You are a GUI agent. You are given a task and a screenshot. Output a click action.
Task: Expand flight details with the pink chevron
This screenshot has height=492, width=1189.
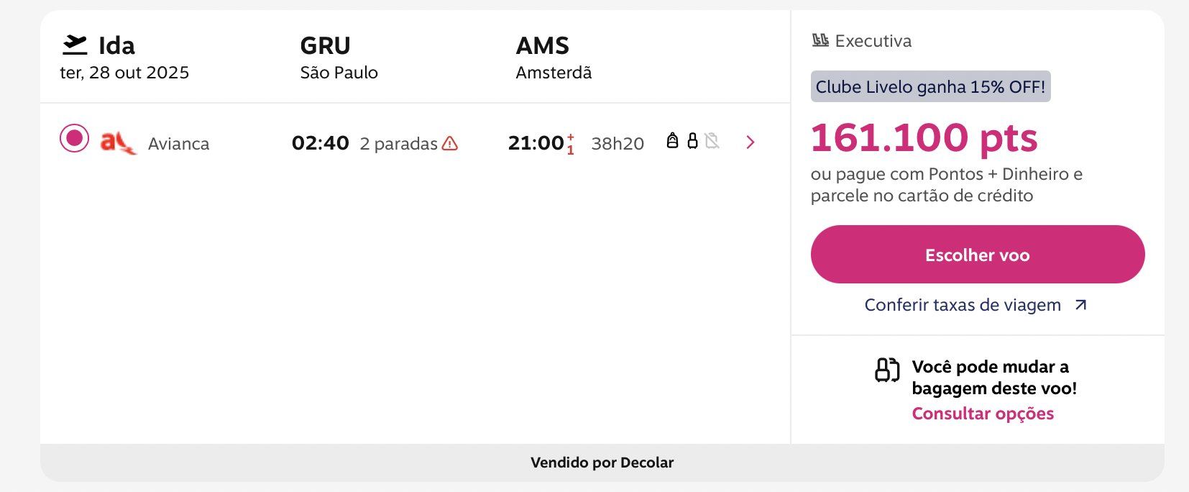(750, 142)
